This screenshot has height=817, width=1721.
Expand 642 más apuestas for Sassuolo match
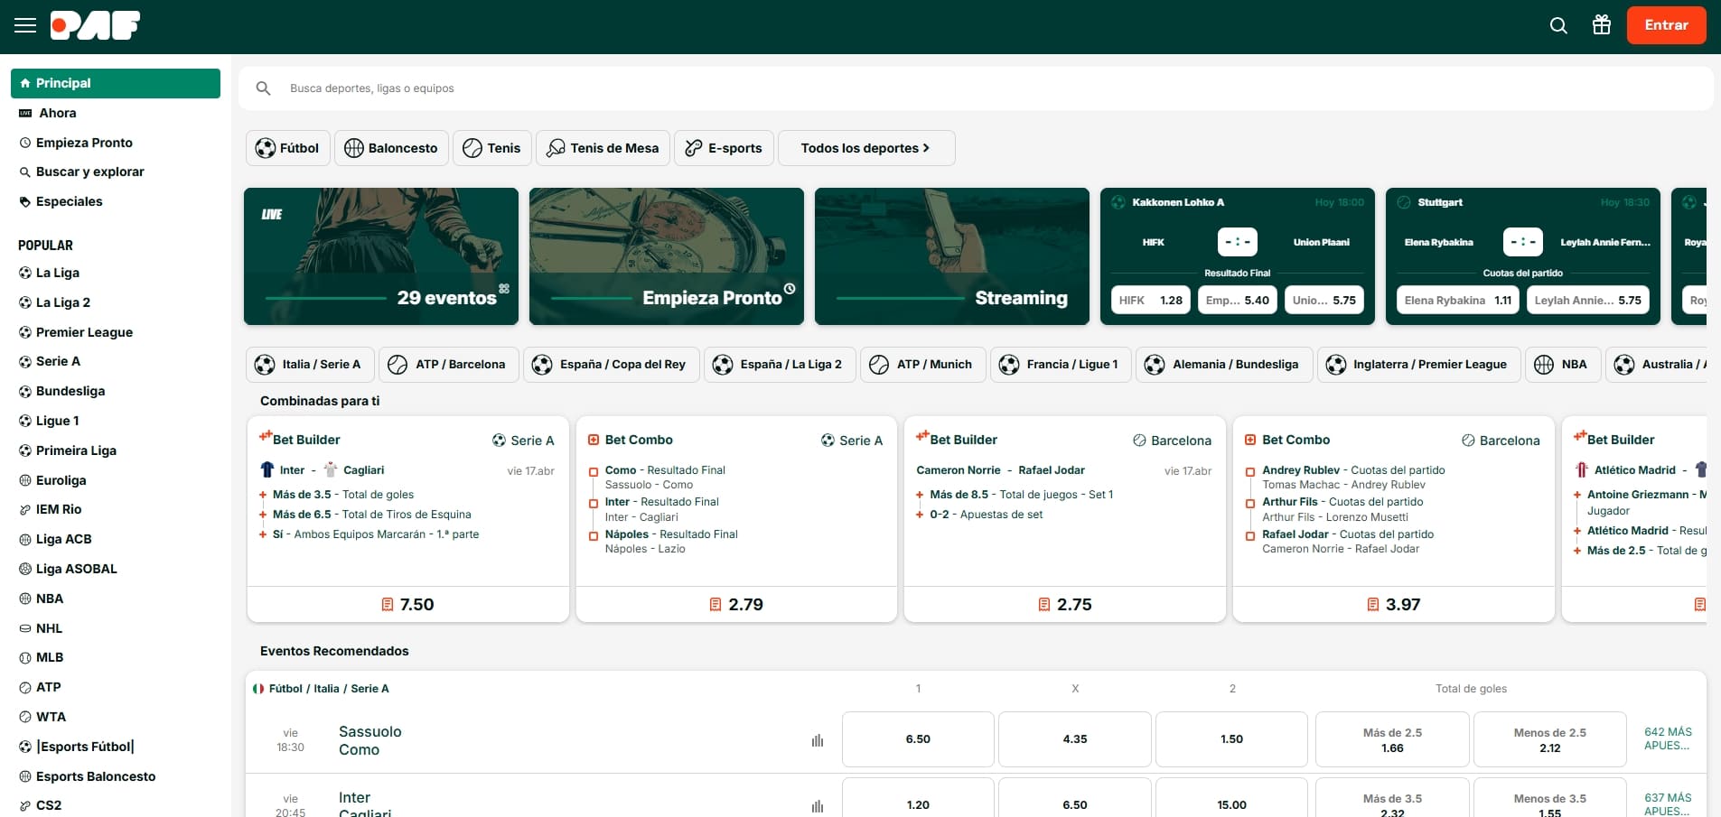coord(1668,738)
